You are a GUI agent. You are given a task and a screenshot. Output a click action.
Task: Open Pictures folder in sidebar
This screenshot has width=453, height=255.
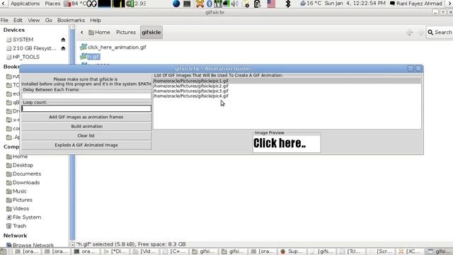[19, 200]
